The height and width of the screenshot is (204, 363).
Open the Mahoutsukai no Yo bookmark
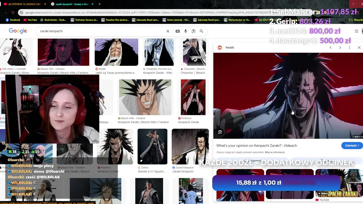click(237, 20)
